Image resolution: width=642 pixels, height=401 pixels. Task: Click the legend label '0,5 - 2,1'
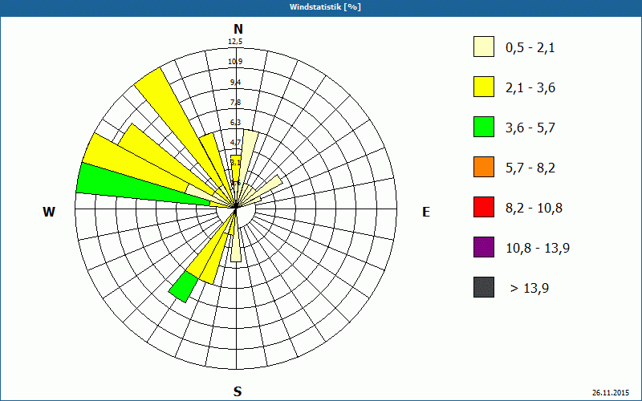[530, 48]
